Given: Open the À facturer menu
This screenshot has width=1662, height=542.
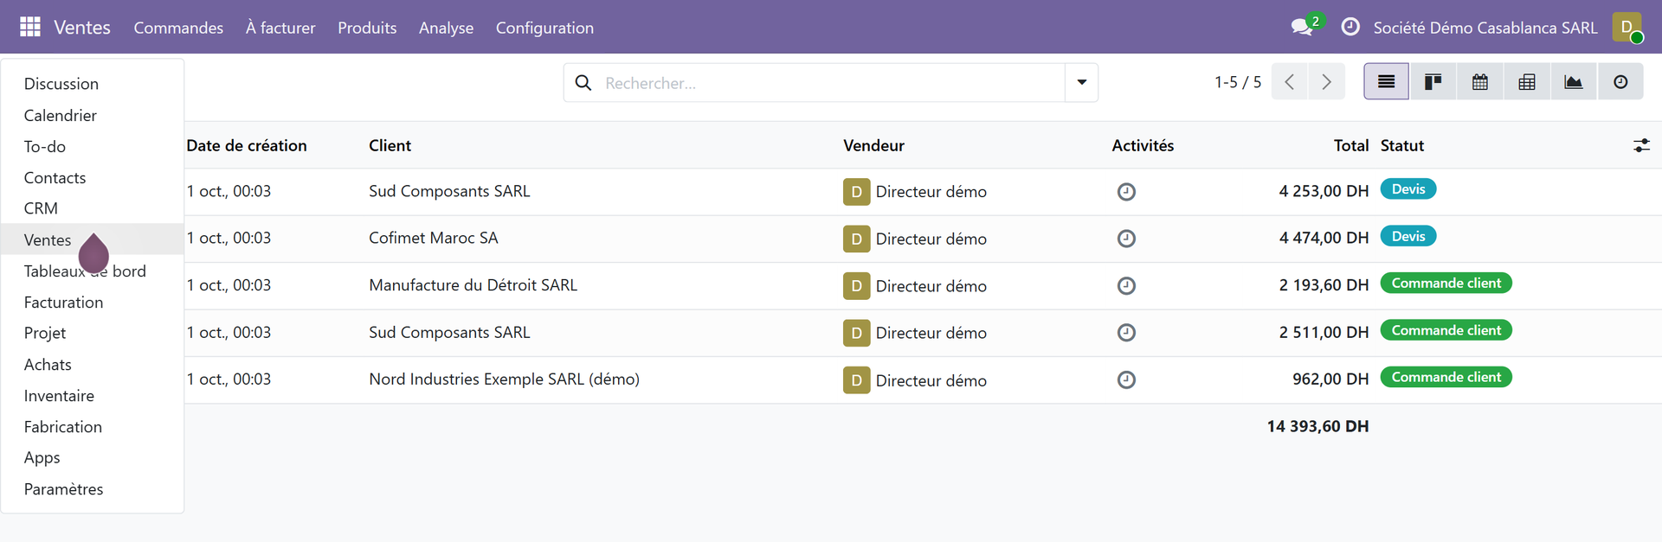Looking at the screenshot, I should pos(280,28).
